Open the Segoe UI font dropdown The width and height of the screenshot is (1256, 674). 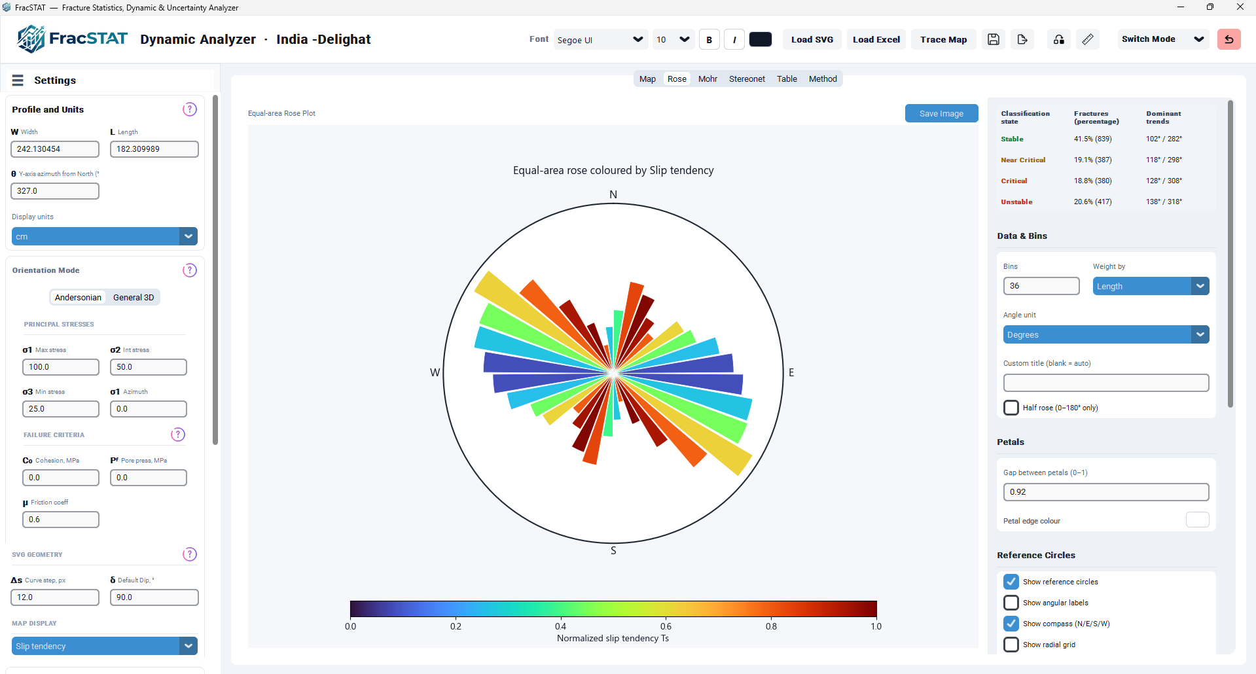600,39
